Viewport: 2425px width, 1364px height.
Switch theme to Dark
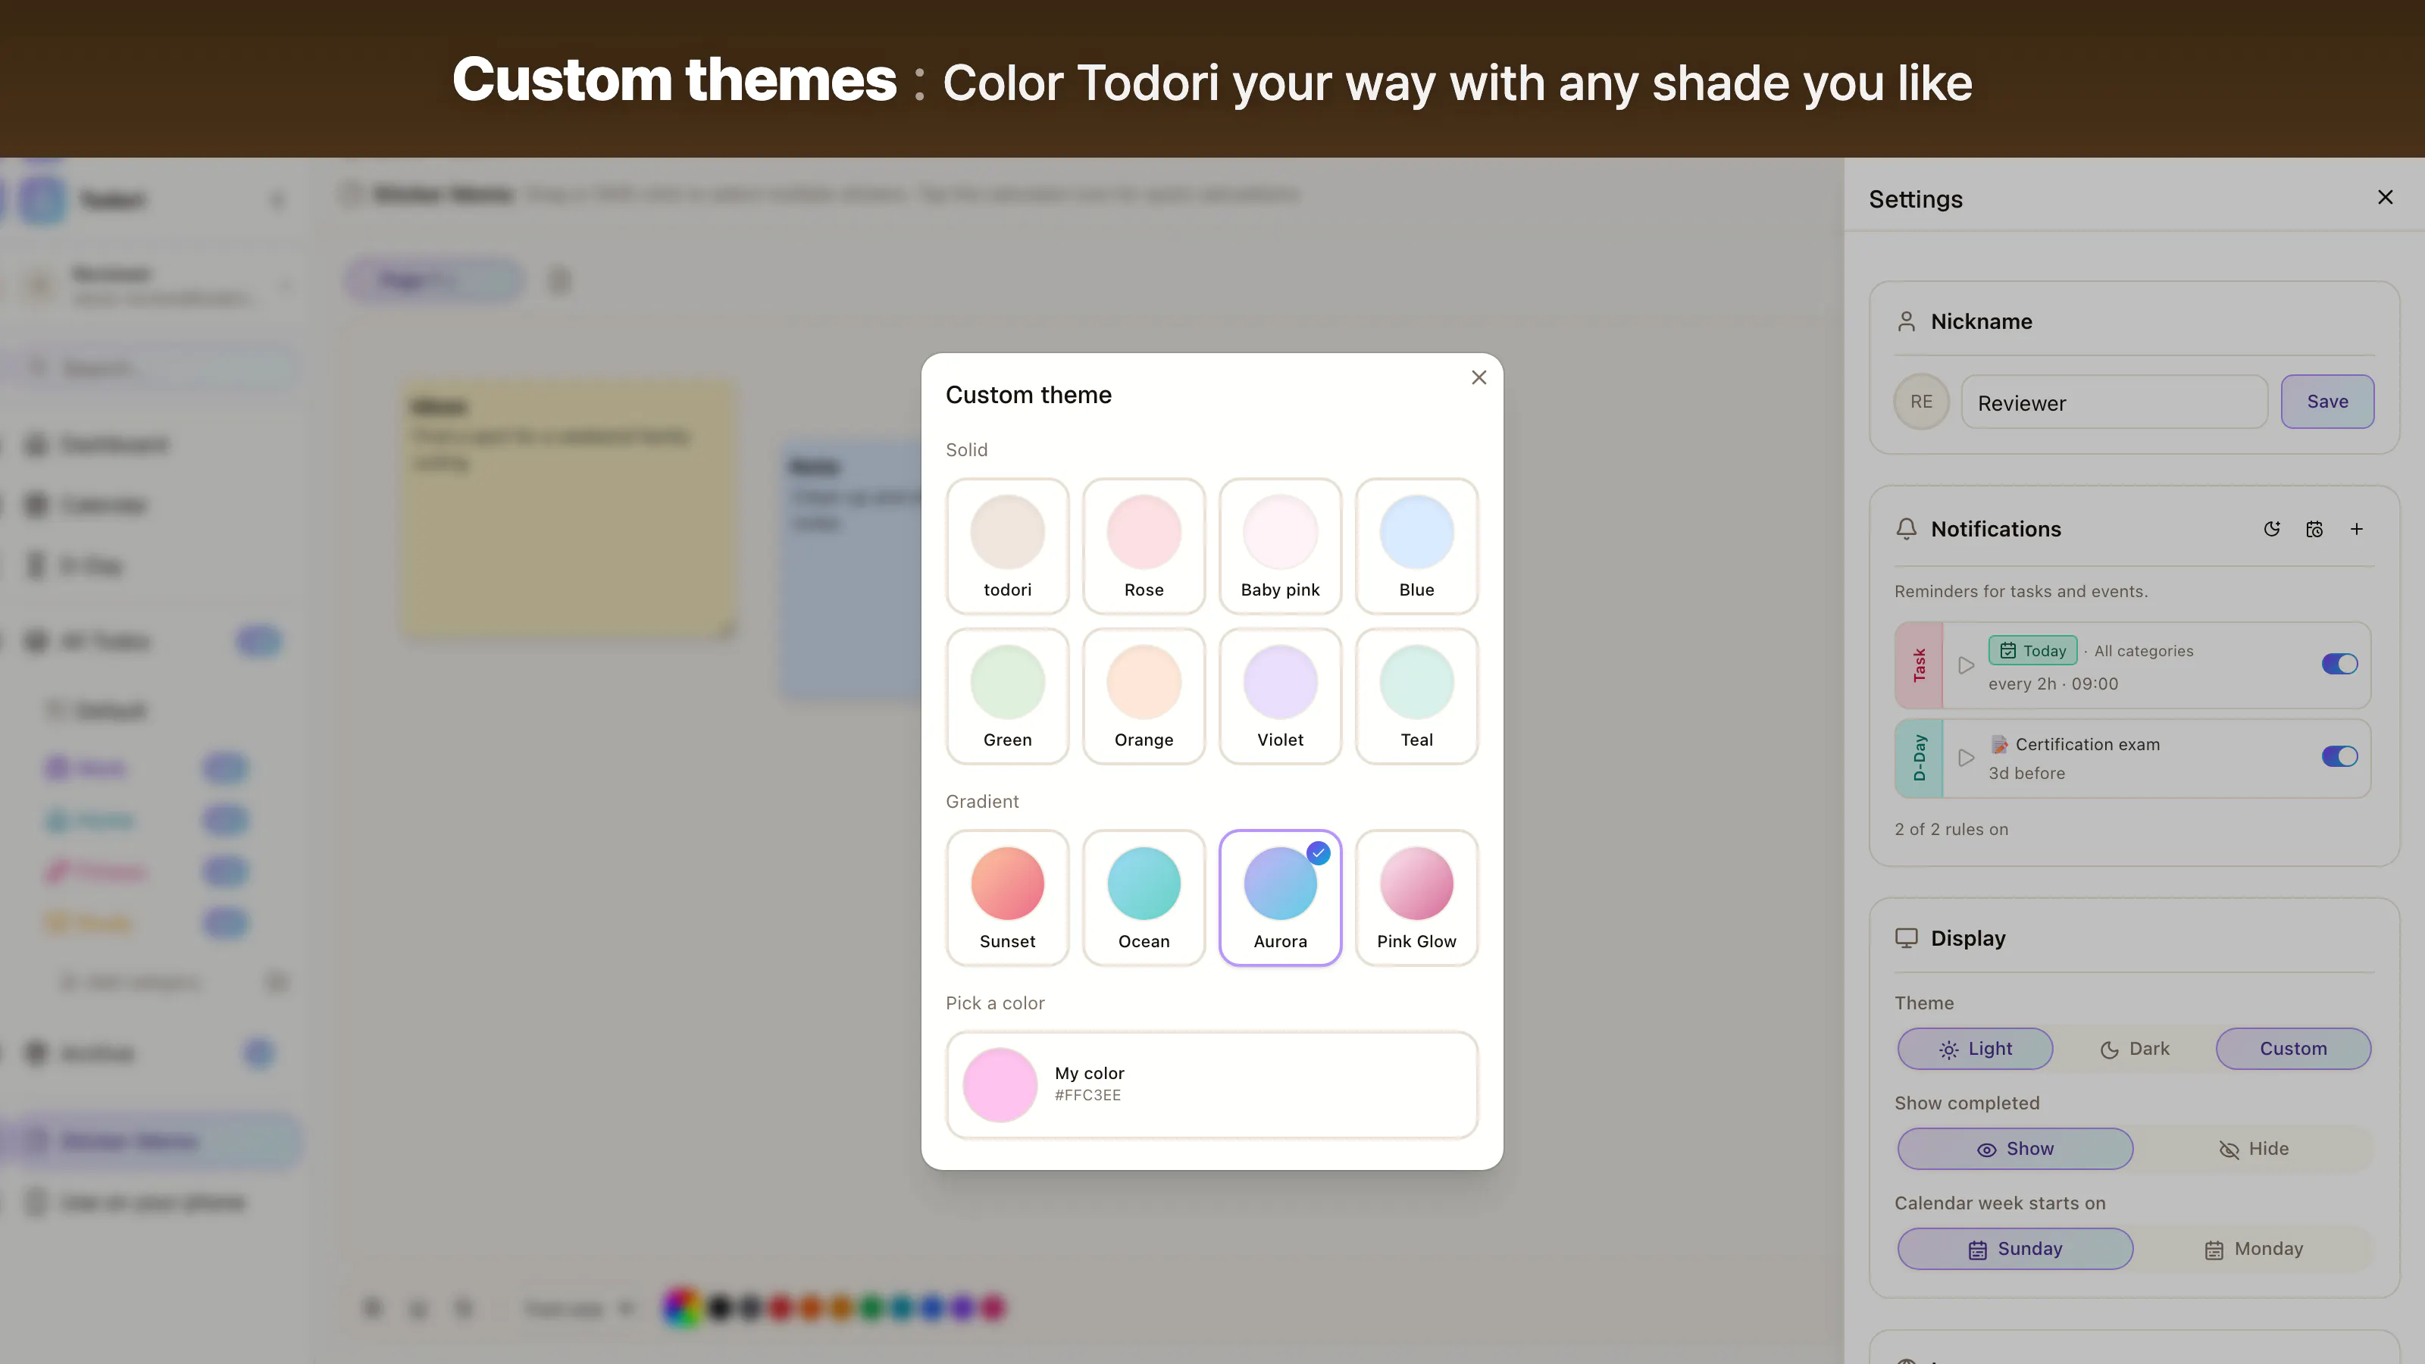click(2134, 1049)
